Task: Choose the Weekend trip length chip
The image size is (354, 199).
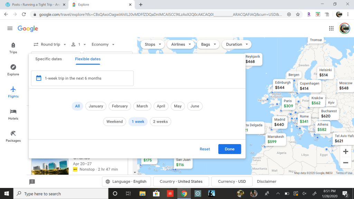Action: pyautogui.click(x=114, y=122)
